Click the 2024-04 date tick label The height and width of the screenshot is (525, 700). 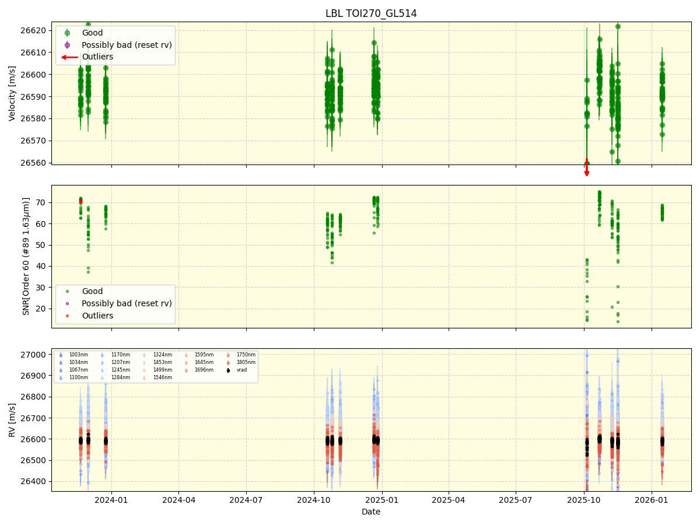(178, 500)
